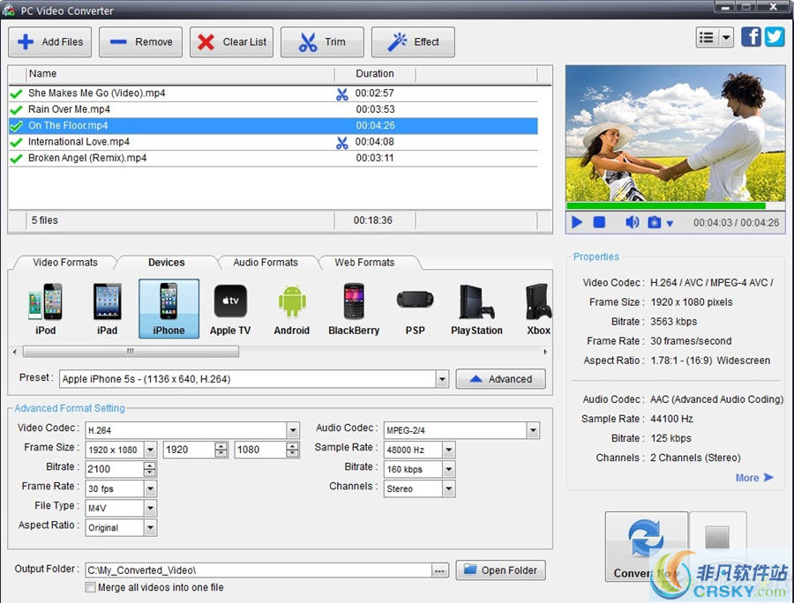The height and width of the screenshot is (603, 794).
Task: Select the Android device icon
Action: 292,309
